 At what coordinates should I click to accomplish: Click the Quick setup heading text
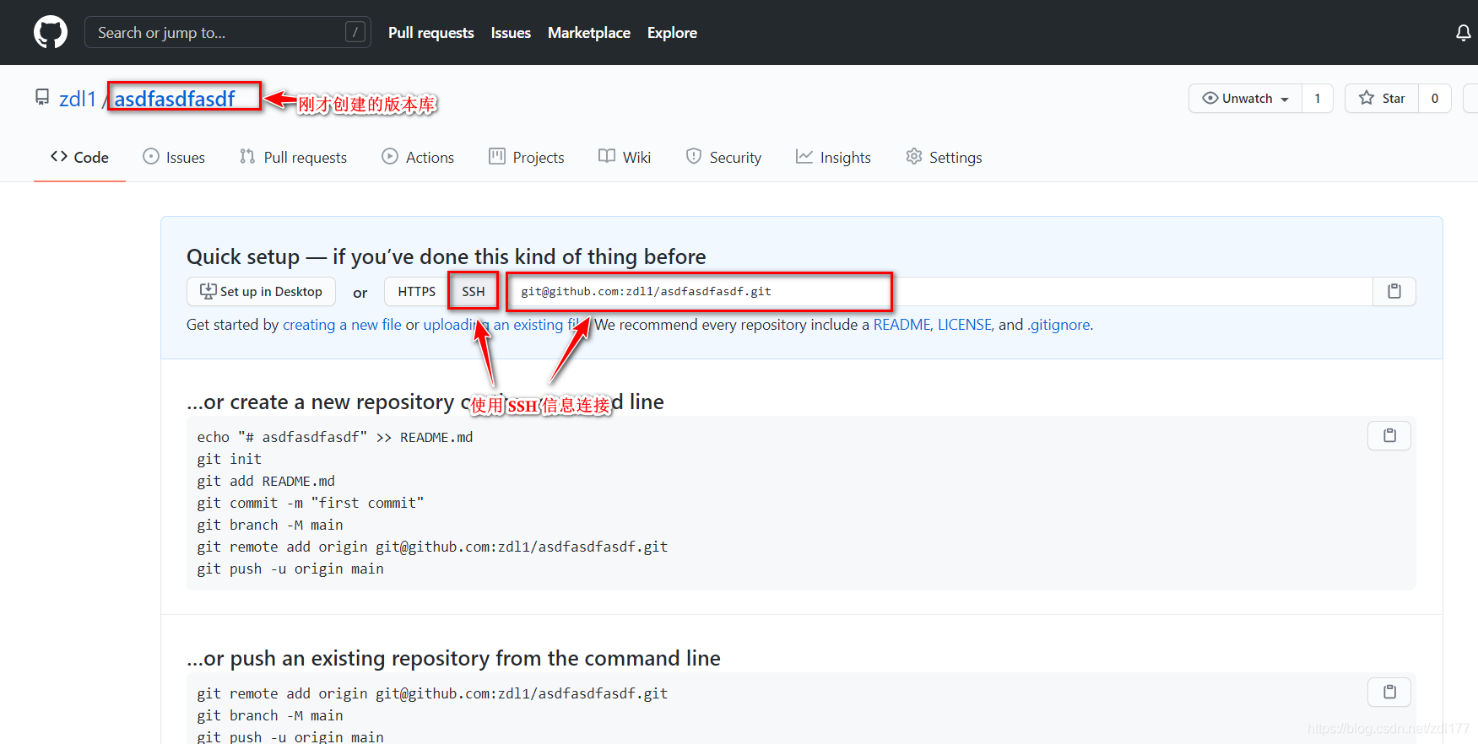[447, 256]
